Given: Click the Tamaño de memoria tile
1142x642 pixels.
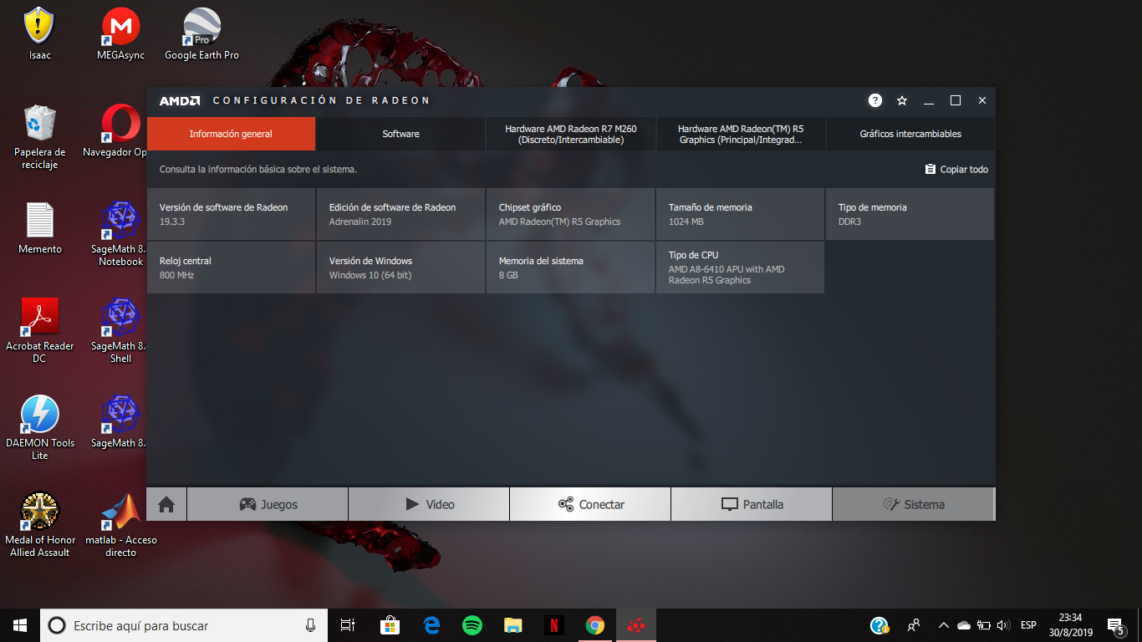Looking at the screenshot, I should pyautogui.click(x=740, y=214).
